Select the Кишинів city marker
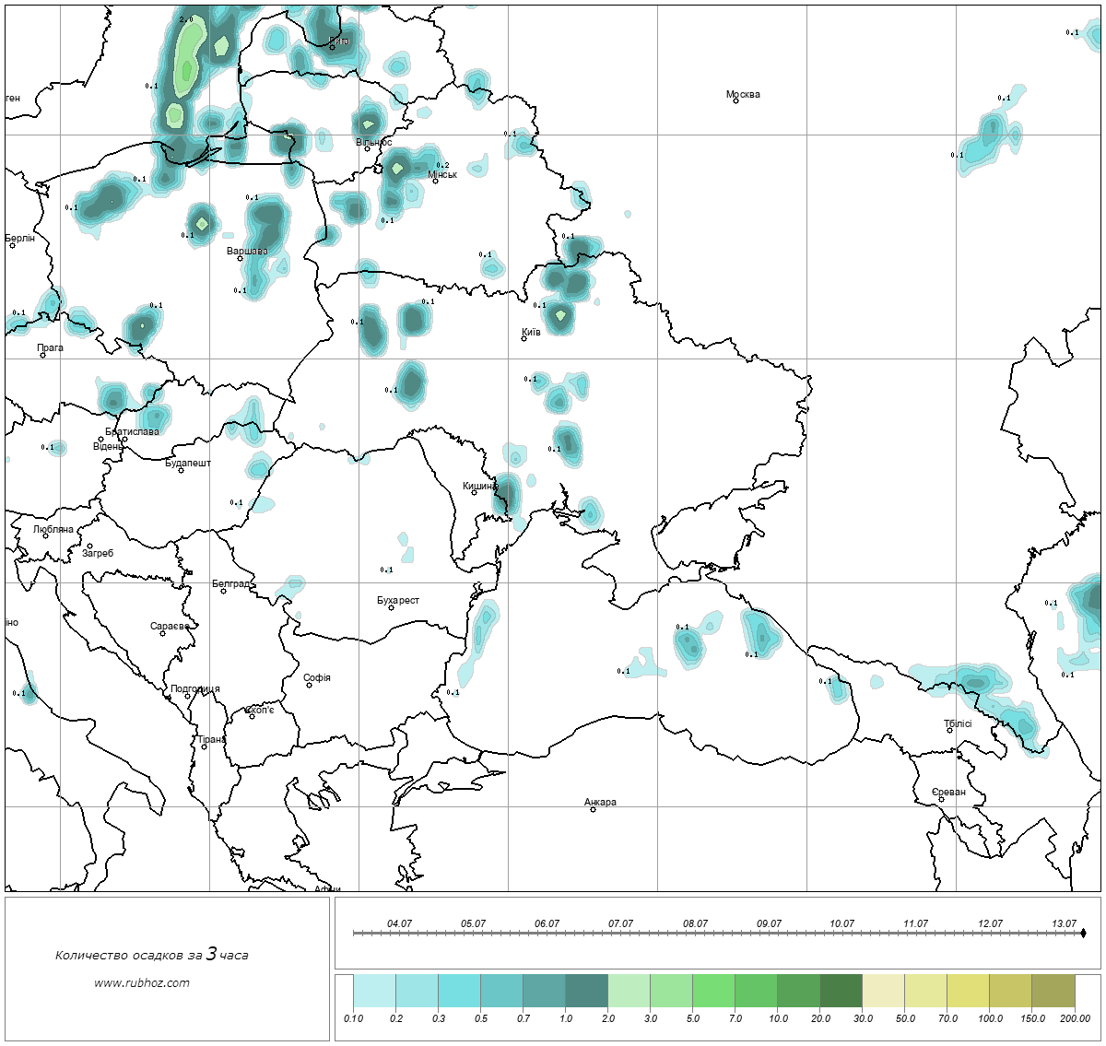The image size is (1106, 1046). pyautogui.click(x=474, y=492)
